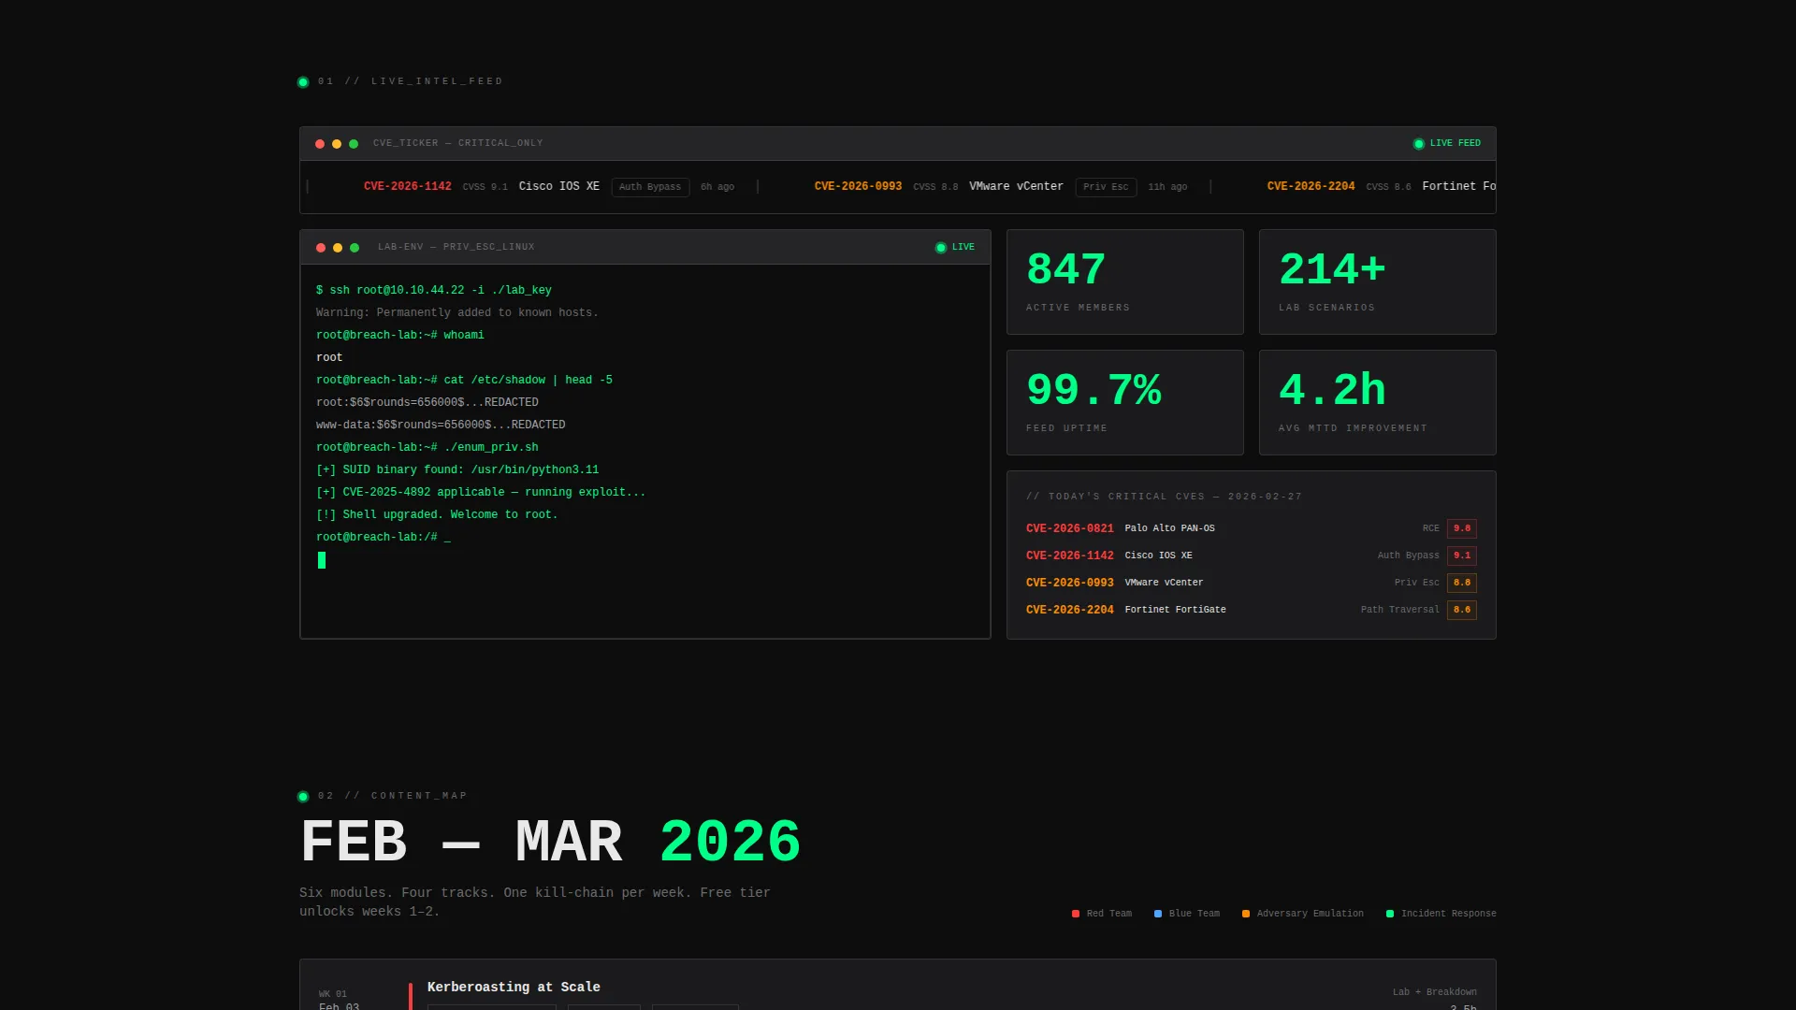
Task: Open CVE-2026-1142 in today's critical list
Action: point(1070,555)
